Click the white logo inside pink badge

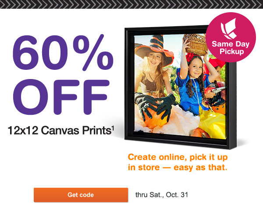229,28
